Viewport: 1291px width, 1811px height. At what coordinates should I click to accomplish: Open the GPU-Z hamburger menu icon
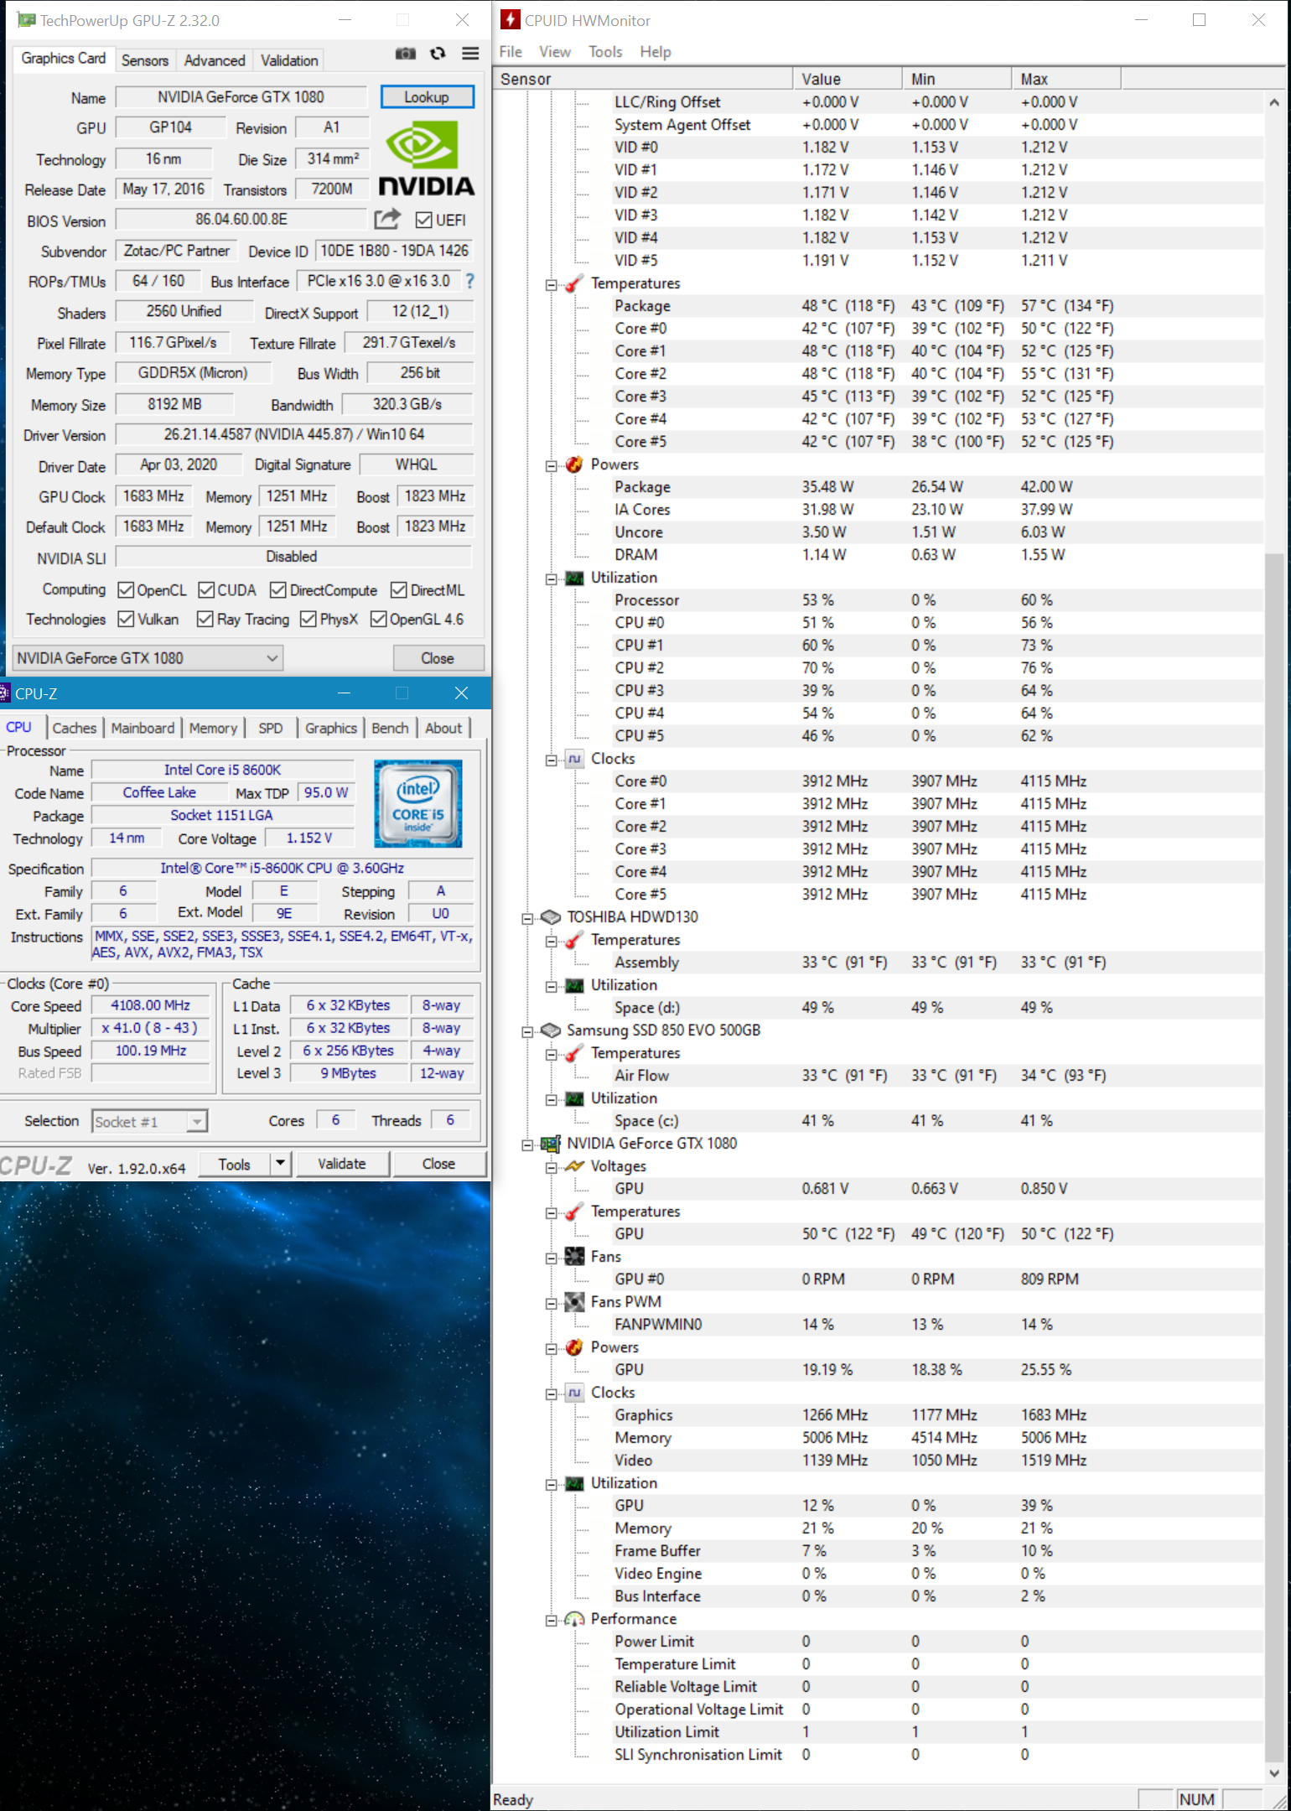point(470,54)
